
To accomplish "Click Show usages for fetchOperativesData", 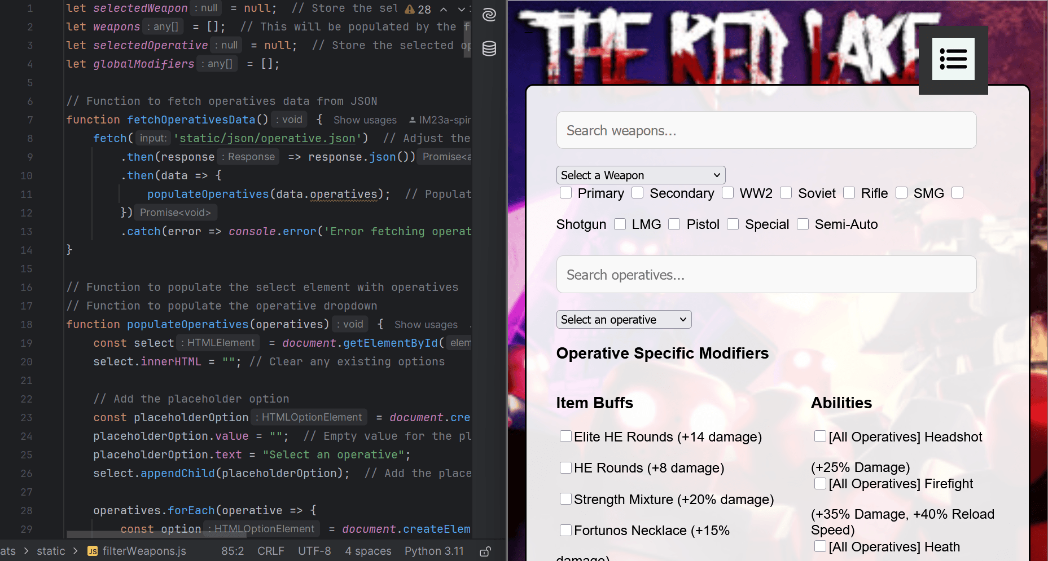I will tap(365, 120).
